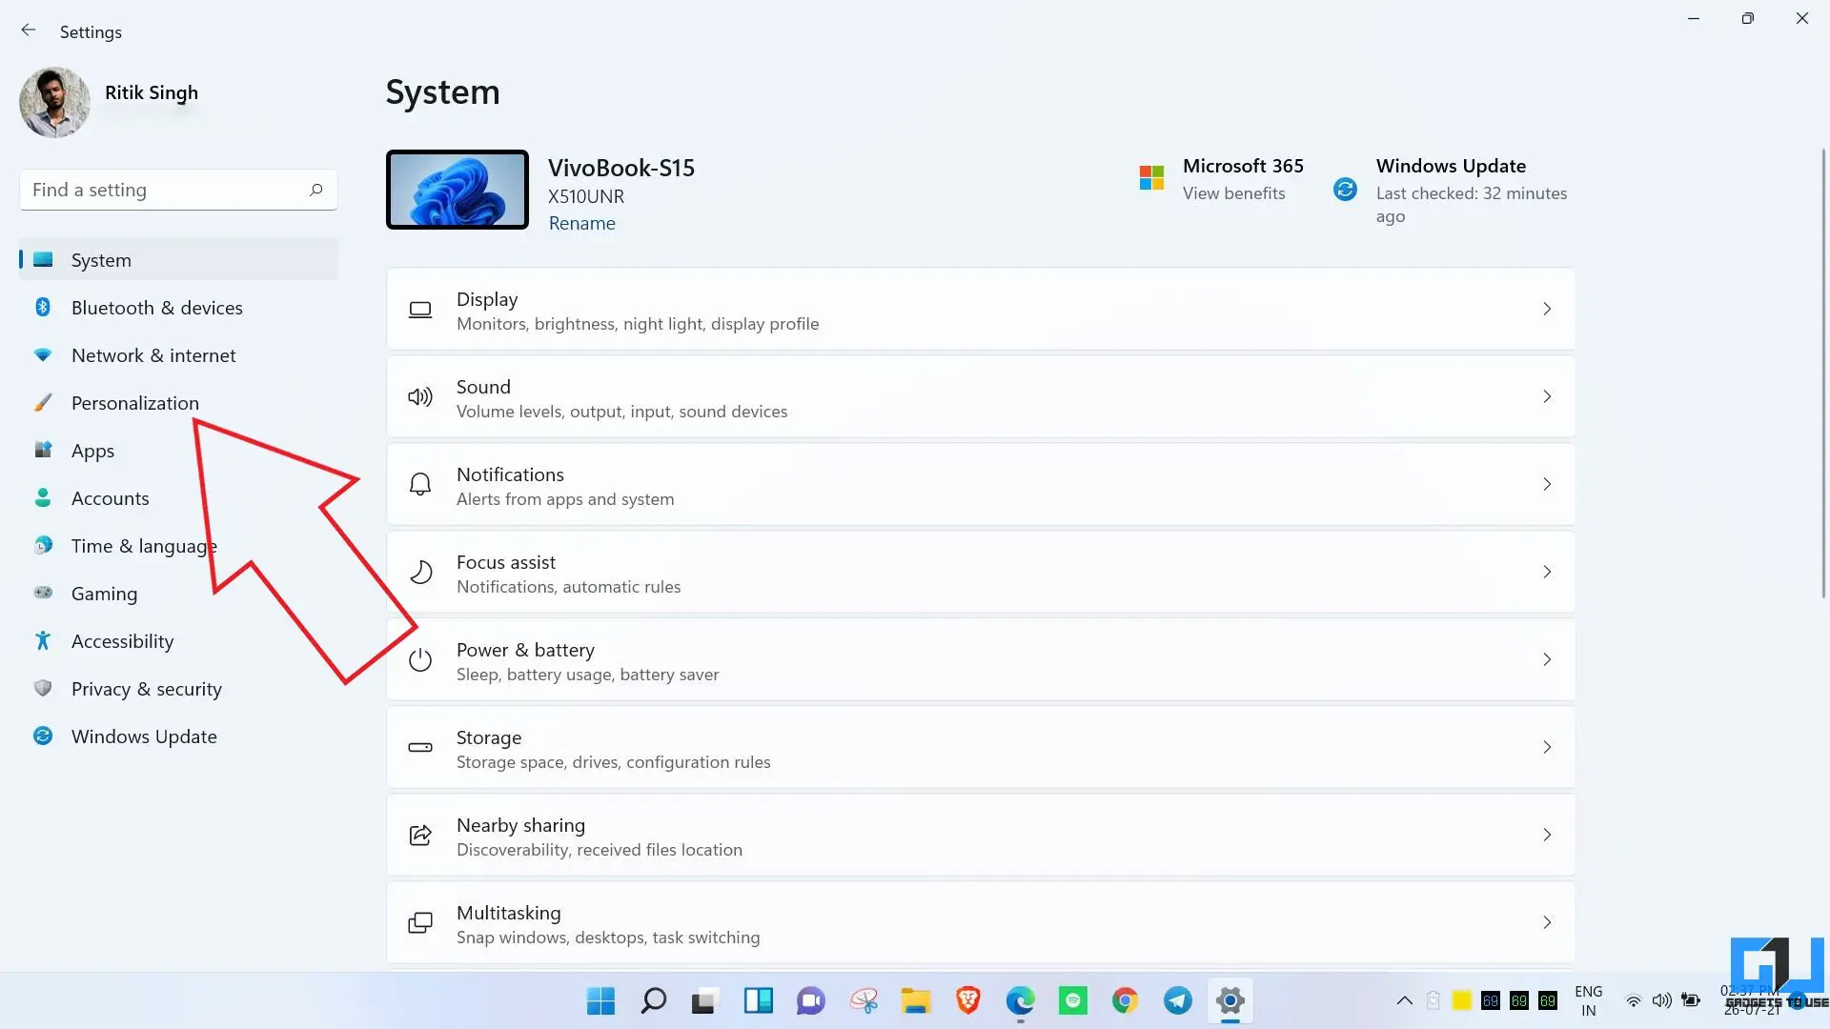Click the Multitasking windows icon
This screenshot has width=1830, height=1029.
tap(420, 922)
